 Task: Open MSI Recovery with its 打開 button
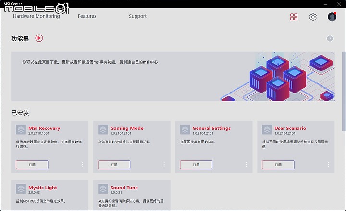(x=32, y=164)
